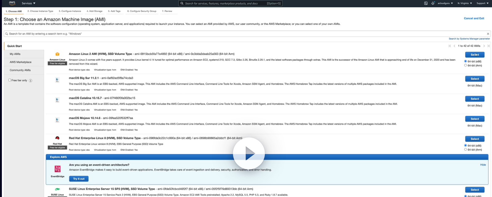Select 64-bit (x86) for Amazon Linux 2
This screenshot has width=492, height=197.
pos(466,61)
